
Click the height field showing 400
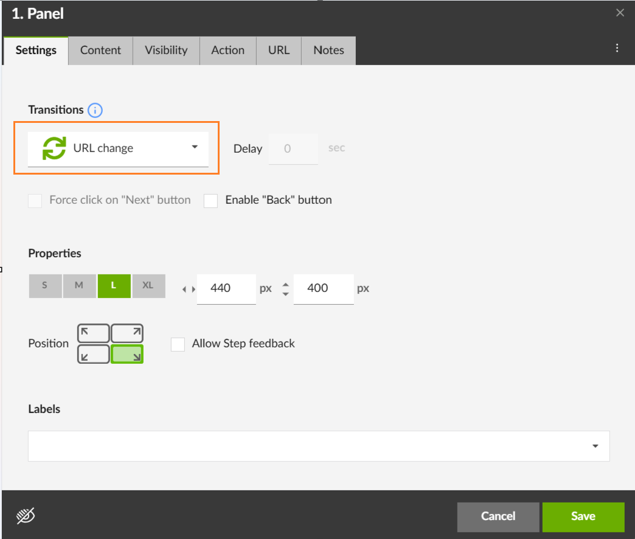point(324,289)
